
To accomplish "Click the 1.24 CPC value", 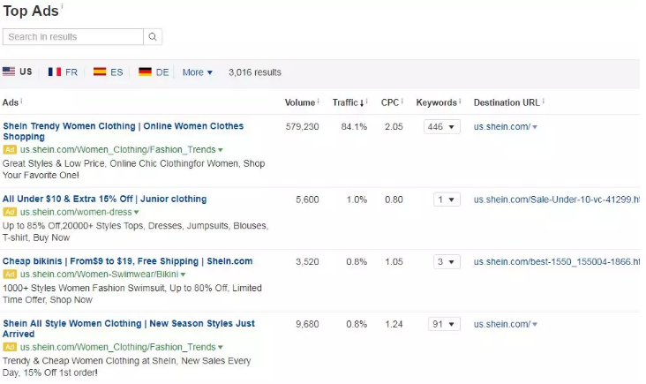I will (394, 324).
